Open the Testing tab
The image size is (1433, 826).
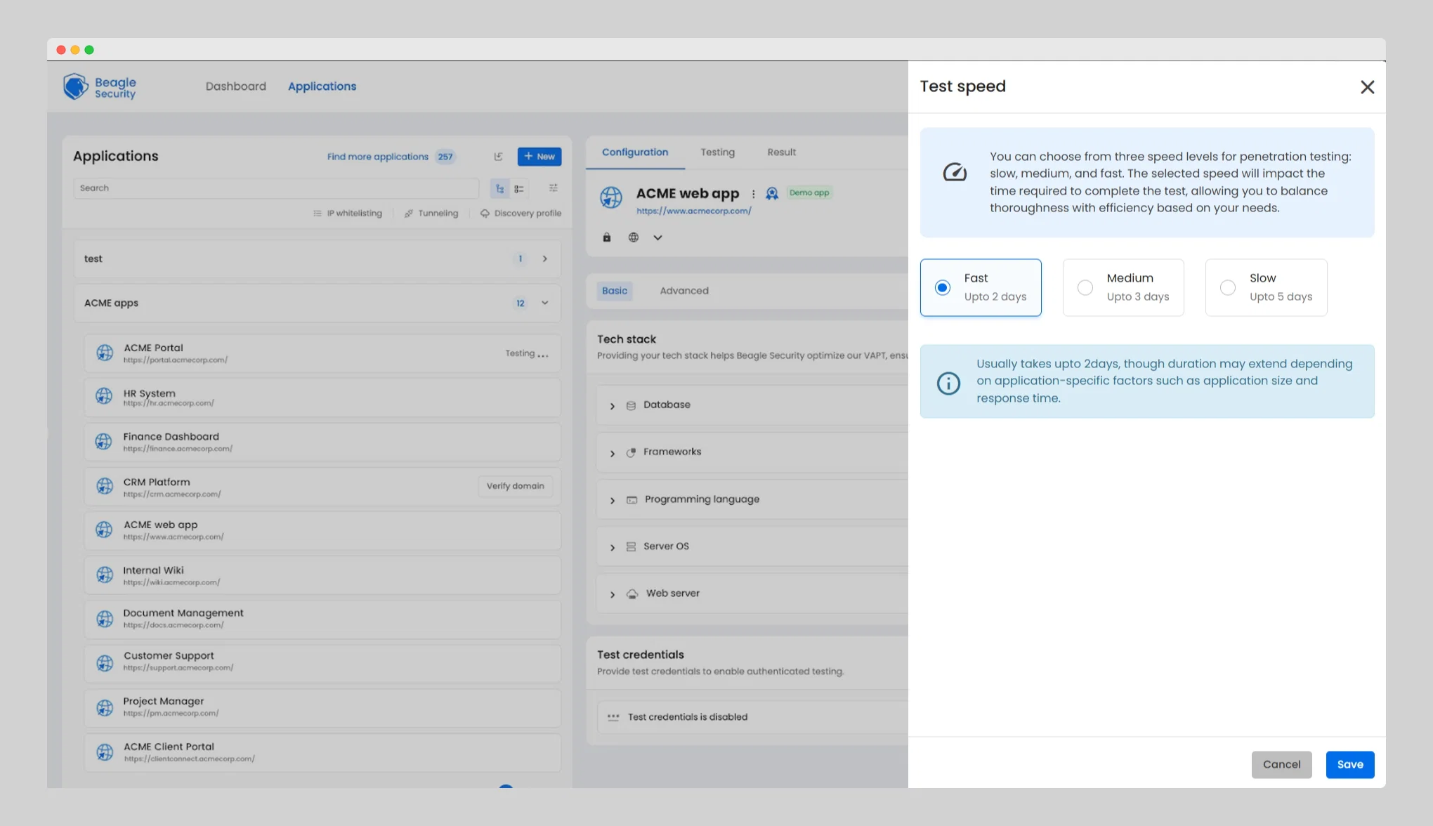coord(717,152)
